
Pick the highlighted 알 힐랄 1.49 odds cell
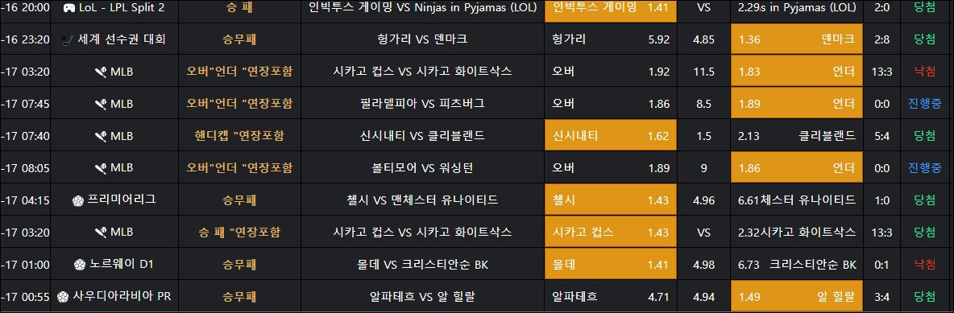tap(797, 297)
